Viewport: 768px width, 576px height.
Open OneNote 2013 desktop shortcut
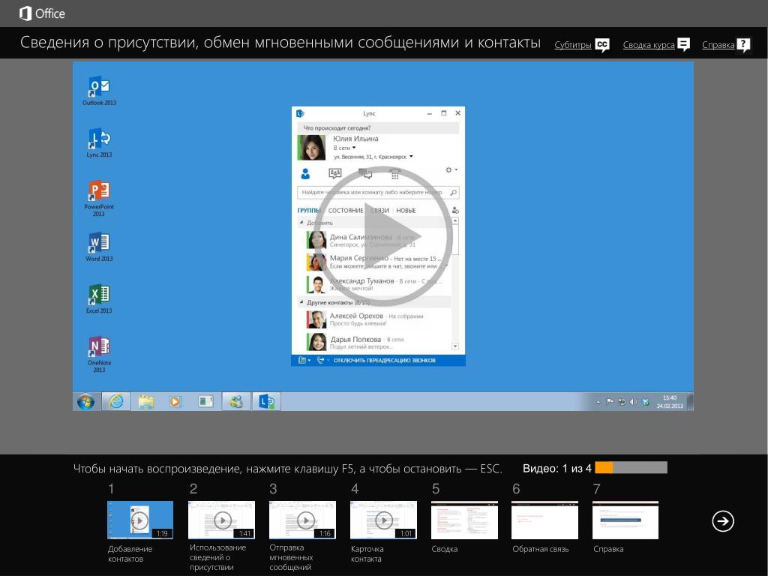pyautogui.click(x=99, y=354)
